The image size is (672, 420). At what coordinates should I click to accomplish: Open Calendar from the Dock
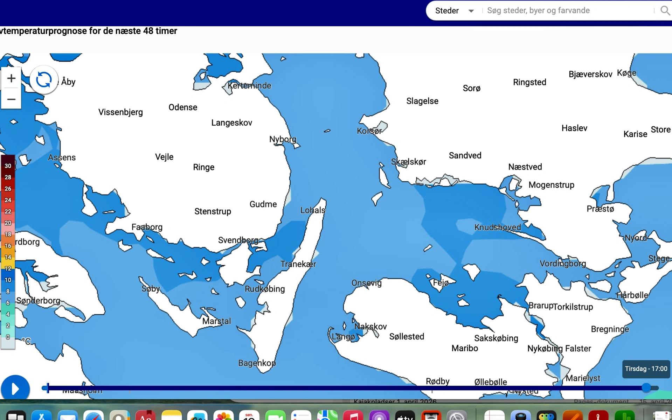(249, 416)
